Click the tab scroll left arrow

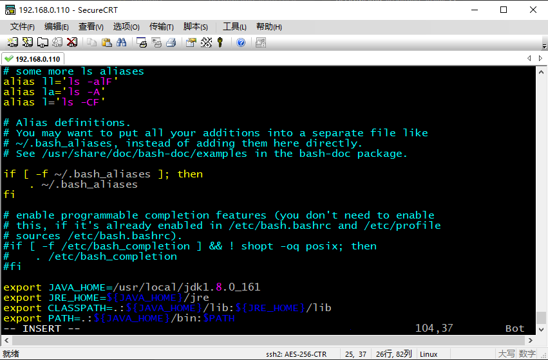pyautogui.click(x=529, y=59)
